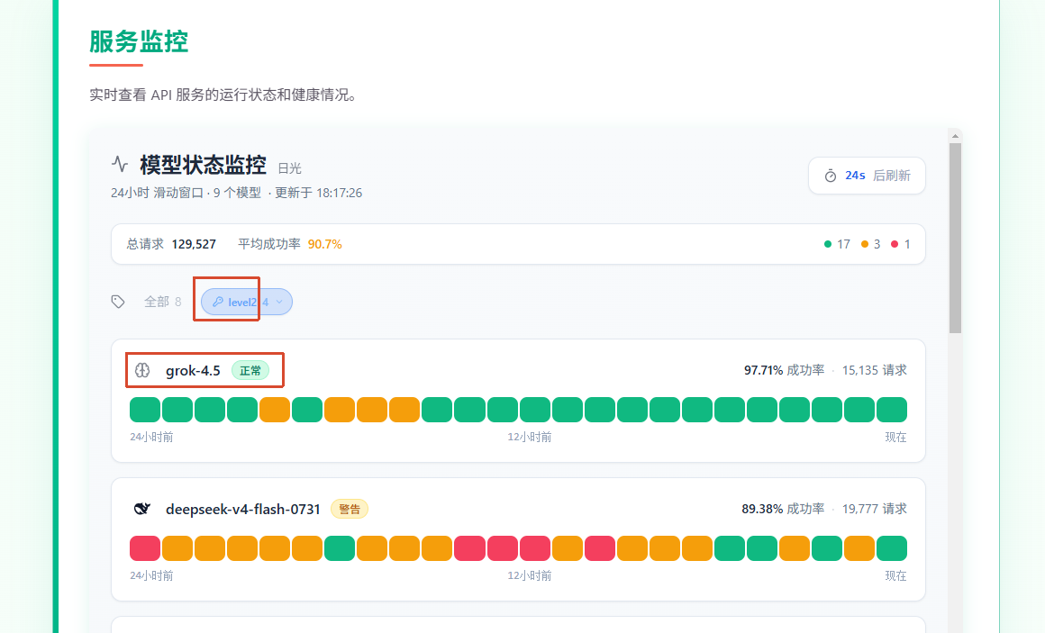Click the tag icon before 全部
Screen dimensions: 1045x633
118,302
